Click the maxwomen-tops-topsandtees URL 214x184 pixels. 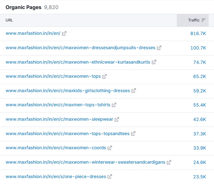click(68, 133)
